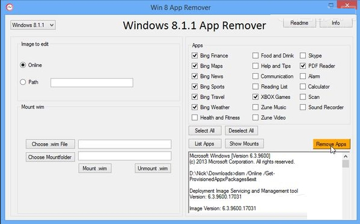Select the Path radio button

23,82
